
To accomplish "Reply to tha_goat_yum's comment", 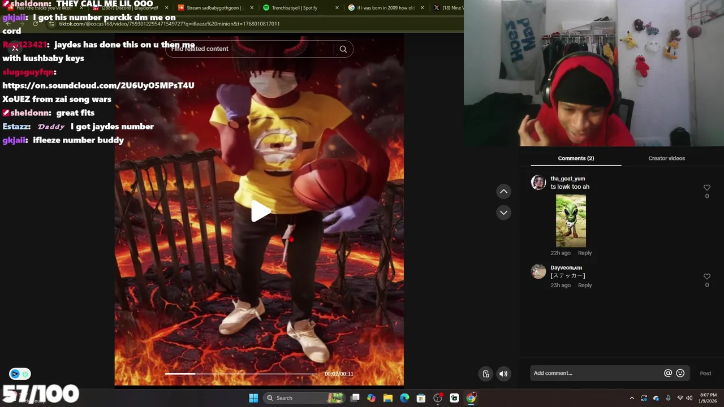I will tap(584, 253).
